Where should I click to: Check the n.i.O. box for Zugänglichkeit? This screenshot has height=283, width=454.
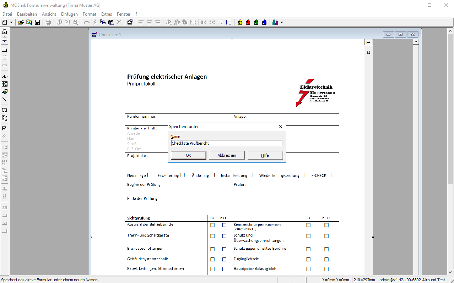[326, 260]
